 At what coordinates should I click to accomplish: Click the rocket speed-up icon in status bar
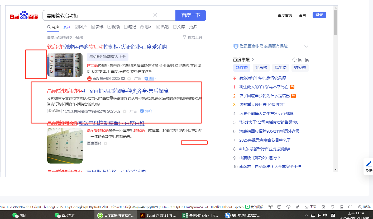(298, 207)
